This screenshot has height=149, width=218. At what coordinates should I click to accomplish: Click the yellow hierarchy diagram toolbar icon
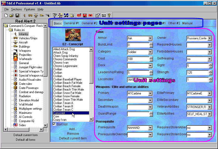60,16
